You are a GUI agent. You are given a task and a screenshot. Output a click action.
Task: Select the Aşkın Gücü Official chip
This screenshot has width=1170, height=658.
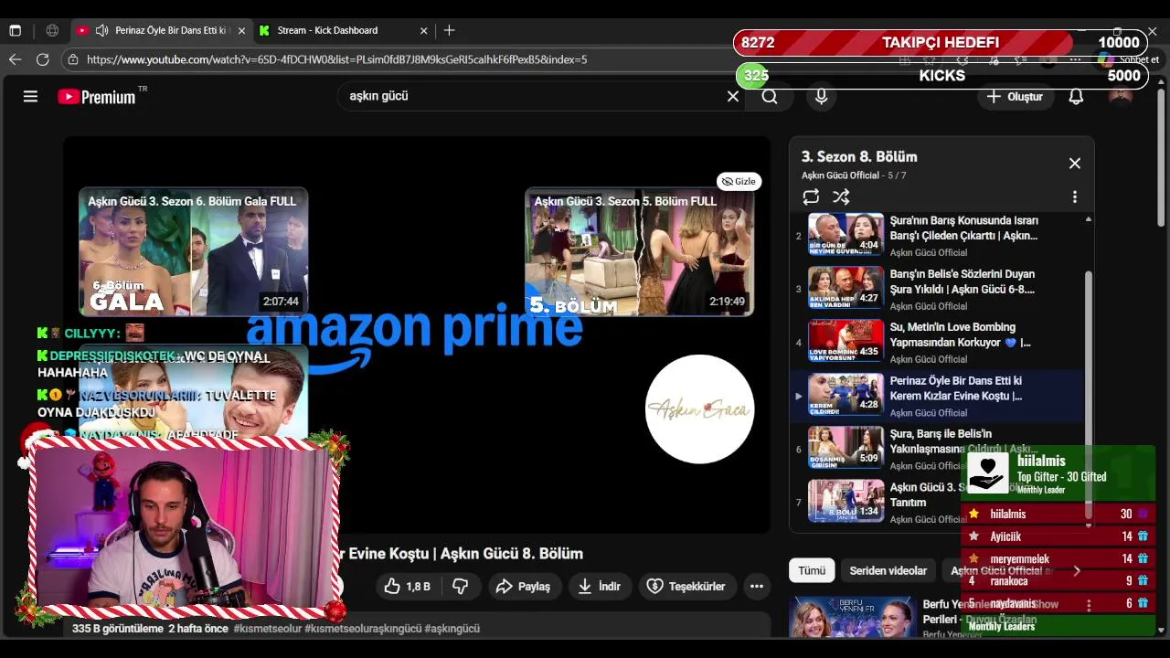[x=1002, y=570]
